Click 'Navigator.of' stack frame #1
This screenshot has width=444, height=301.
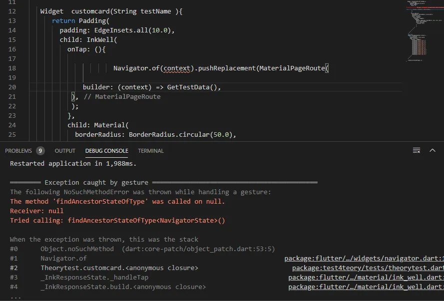pos(63,258)
